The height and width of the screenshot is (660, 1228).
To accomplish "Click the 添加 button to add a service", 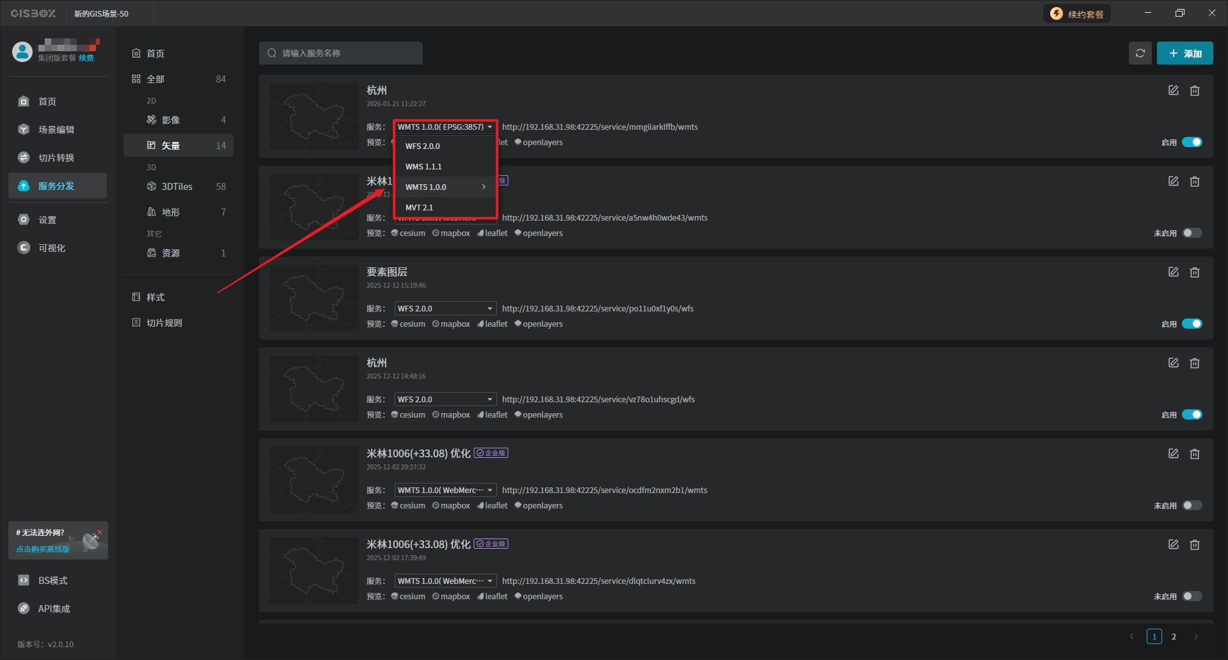I will pyautogui.click(x=1185, y=54).
